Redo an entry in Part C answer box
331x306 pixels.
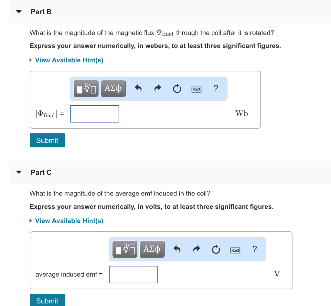(x=196, y=249)
